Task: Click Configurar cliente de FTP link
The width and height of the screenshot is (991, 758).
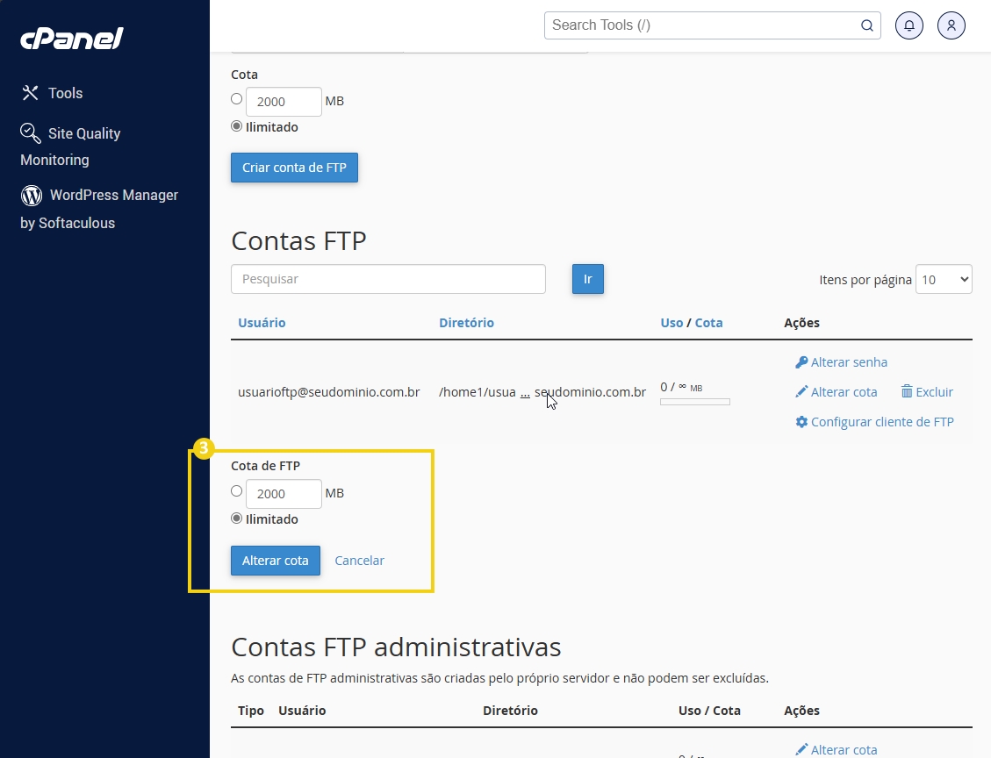Action: (x=882, y=421)
